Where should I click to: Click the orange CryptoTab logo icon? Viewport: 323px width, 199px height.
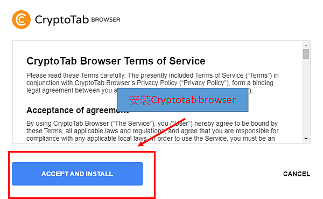[x=22, y=19]
